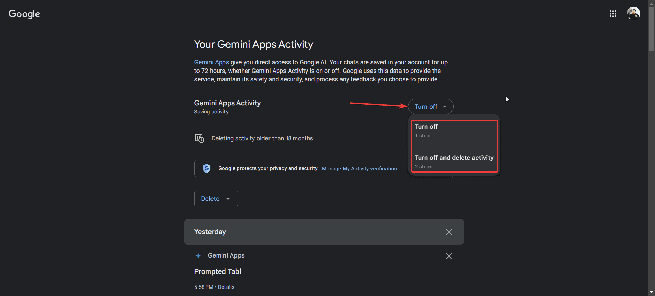The height and width of the screenshot is (296, 655).
Task: Click the Delete dropdown arrow
Action: (228, 199)
